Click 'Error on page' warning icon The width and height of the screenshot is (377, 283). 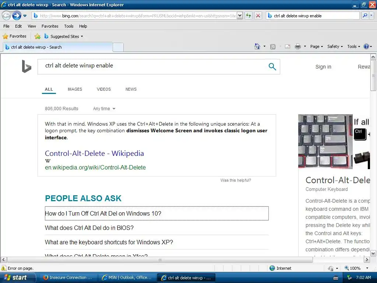4,268
